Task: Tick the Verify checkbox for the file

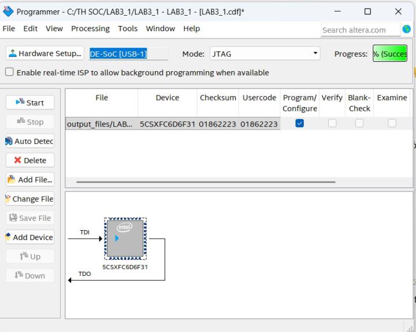Action: [x=332, y=123]
